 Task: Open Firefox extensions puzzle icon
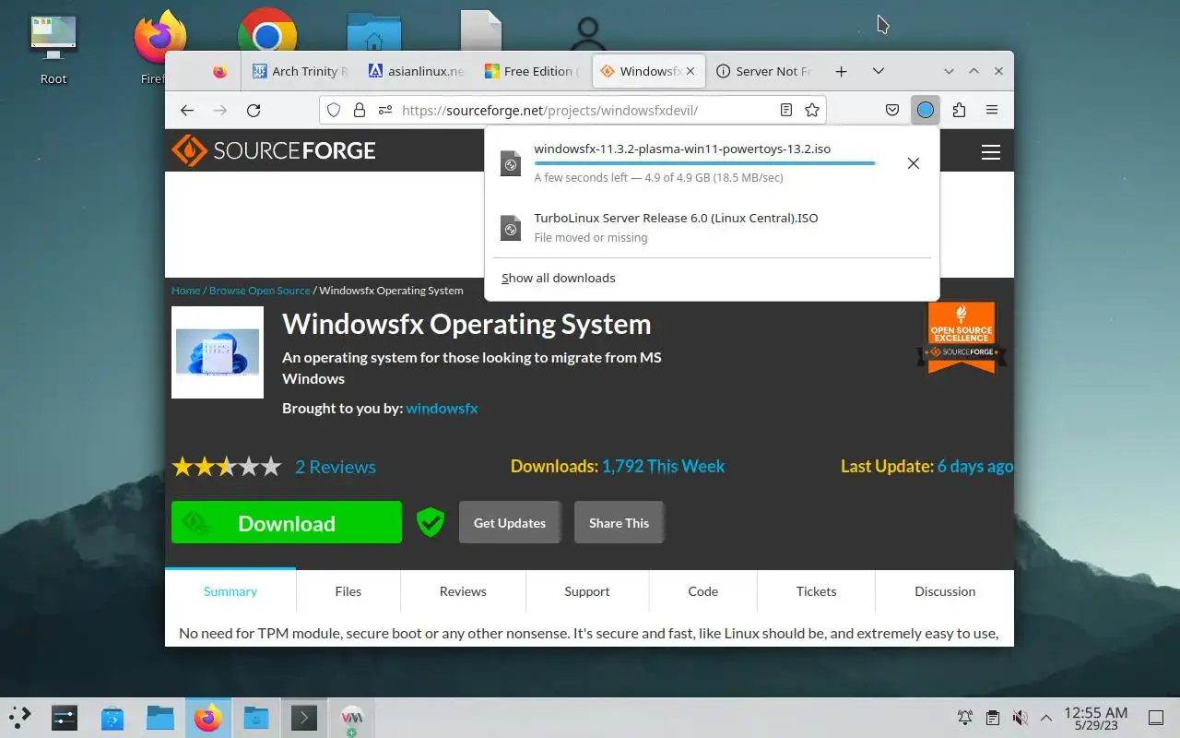click(x=959, y=110)
